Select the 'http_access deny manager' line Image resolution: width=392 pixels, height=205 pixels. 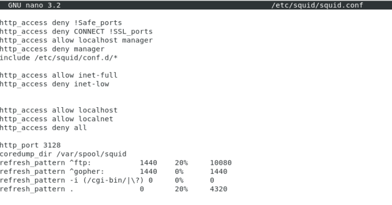[x=52, y=49]
